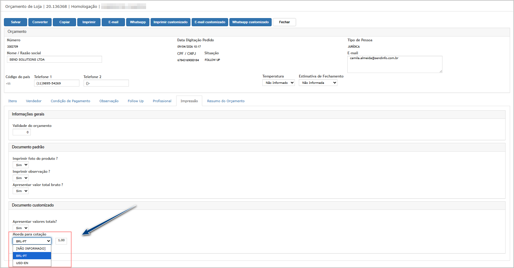Screen dimensions: 514x268
Task: Click the Salvar button
Action: pyautogui.click(x=16, y=22)
